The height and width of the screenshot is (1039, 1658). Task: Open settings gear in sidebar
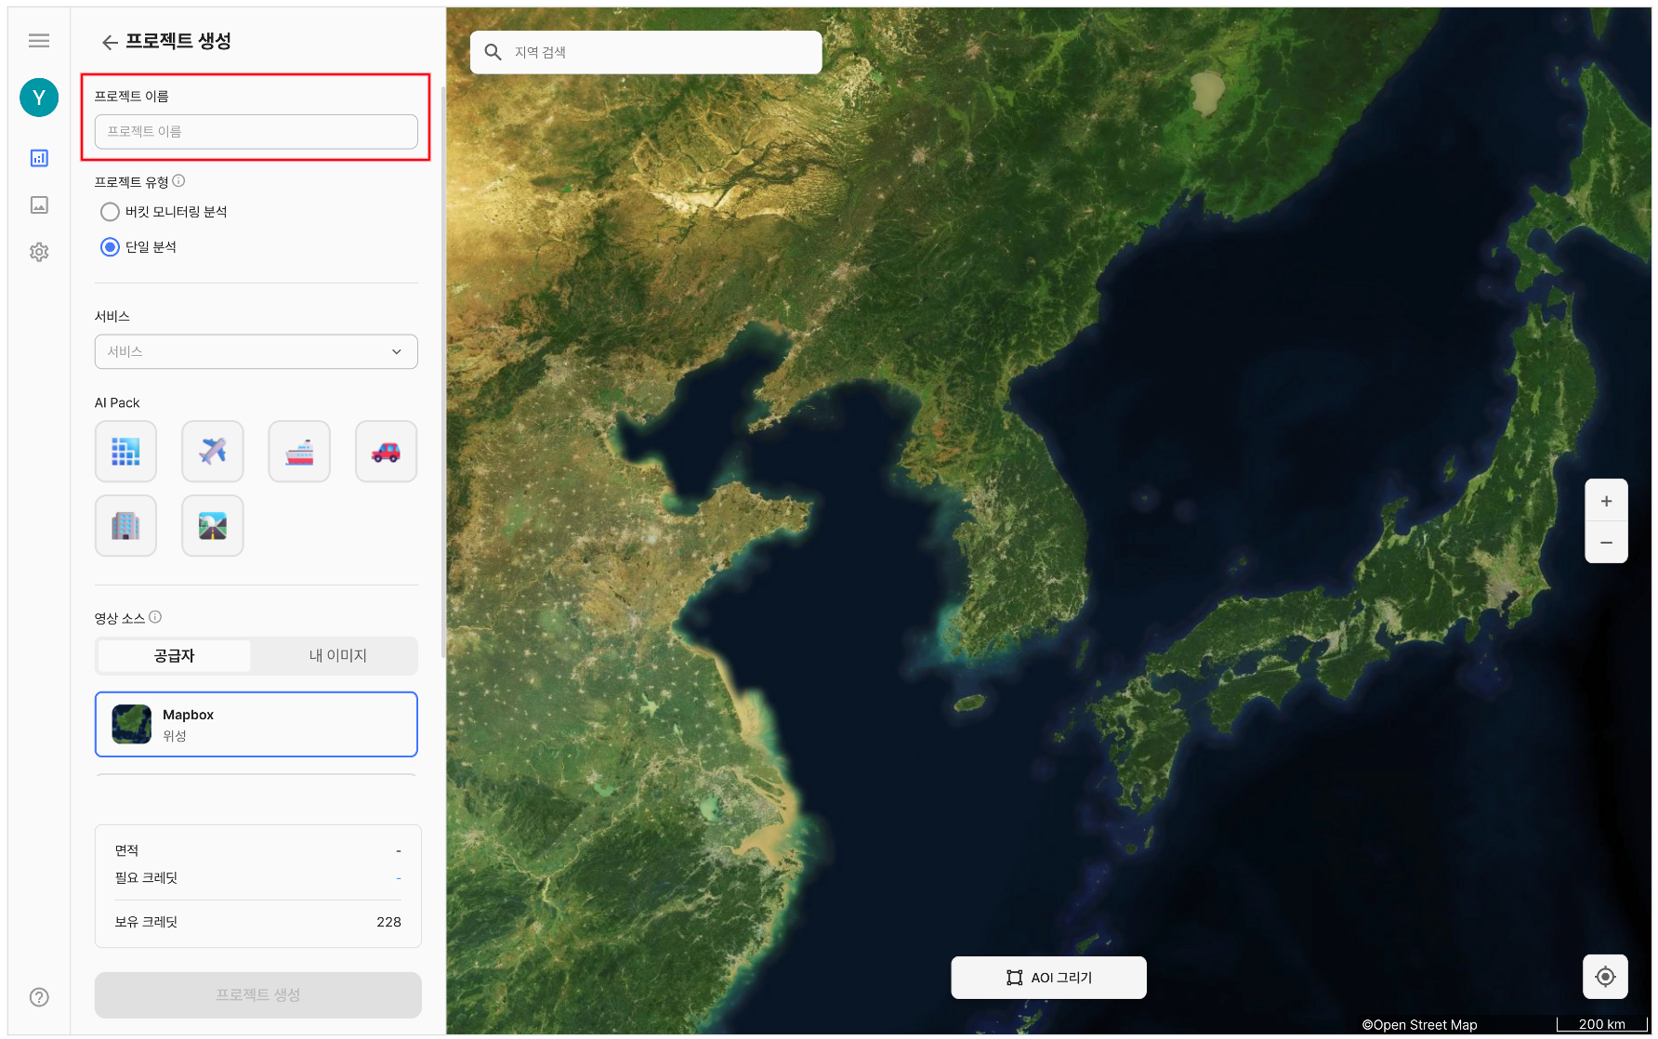(x=39, y=252)
